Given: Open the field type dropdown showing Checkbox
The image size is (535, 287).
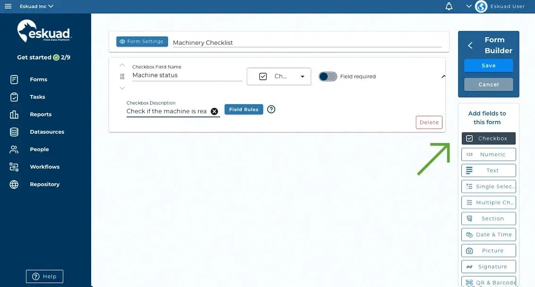Looking at the screenshot, I should [x=279, y=76].
